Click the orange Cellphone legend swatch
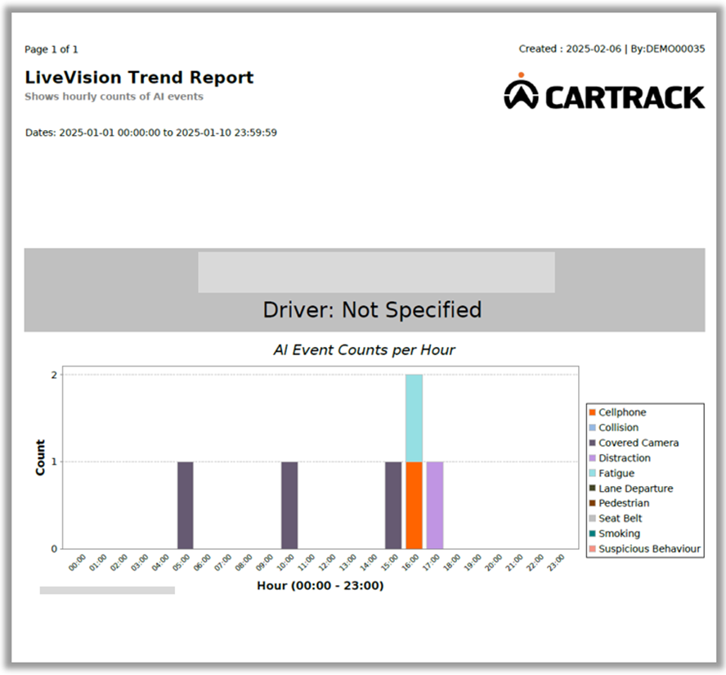 click(x=592, y=412)
